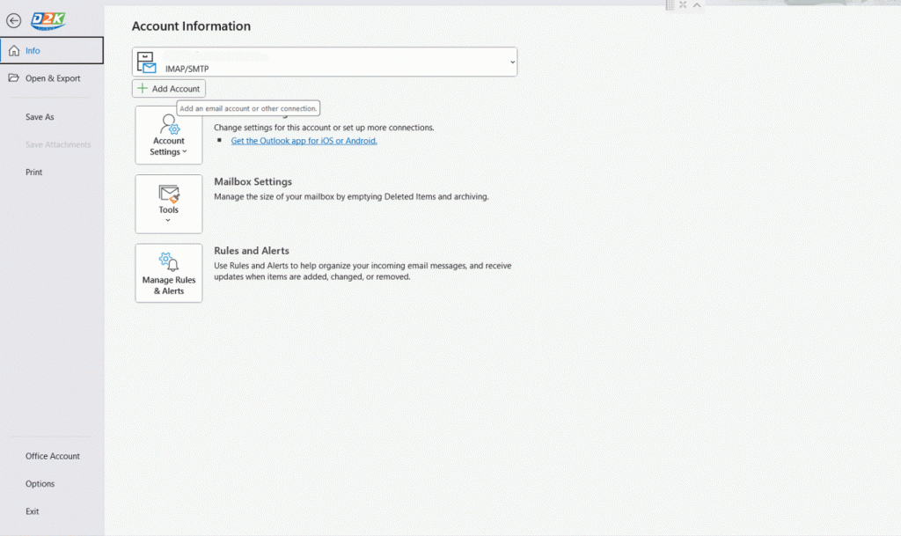Click the chevron arrow at top right

tap(697, 5)
